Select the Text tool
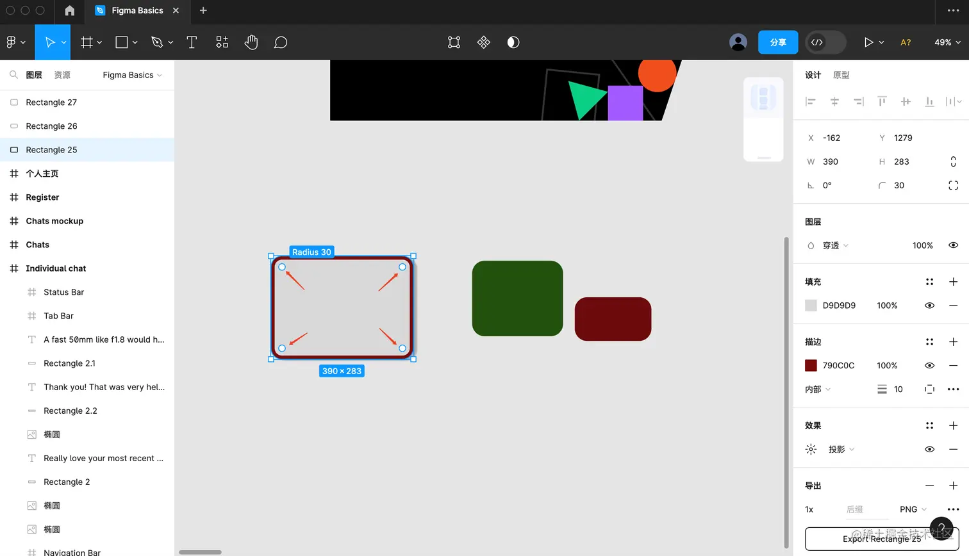 click(192, 42)
